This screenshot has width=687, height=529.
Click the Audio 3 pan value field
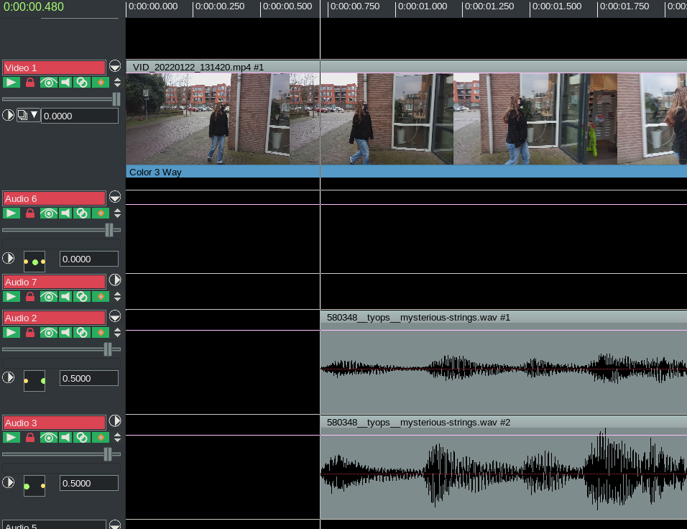88,483
